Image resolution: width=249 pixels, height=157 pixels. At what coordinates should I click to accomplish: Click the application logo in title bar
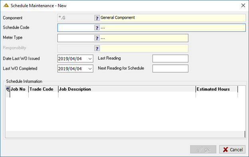click(x=6, y=6)
